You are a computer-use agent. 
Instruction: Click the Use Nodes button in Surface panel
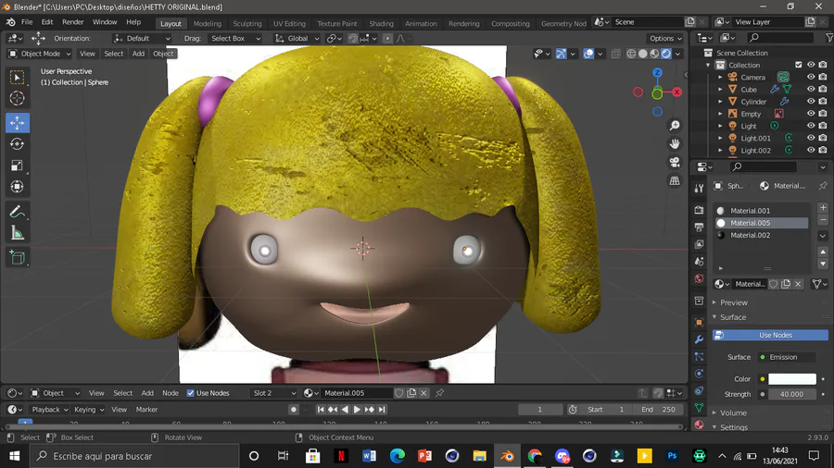tap(770, 336)
